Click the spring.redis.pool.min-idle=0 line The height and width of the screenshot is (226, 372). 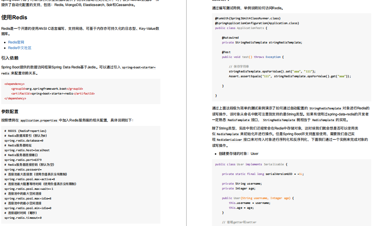(28, 208)
